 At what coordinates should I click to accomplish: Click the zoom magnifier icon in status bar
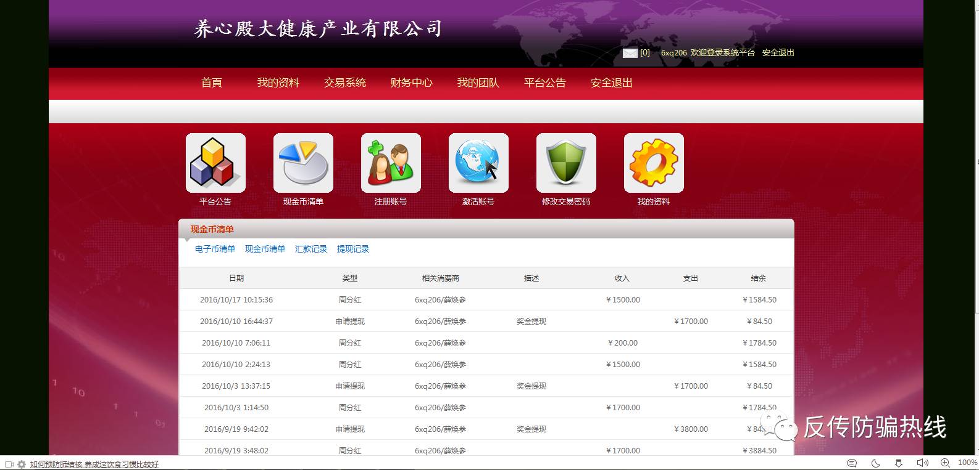click(x=945, y=463)
